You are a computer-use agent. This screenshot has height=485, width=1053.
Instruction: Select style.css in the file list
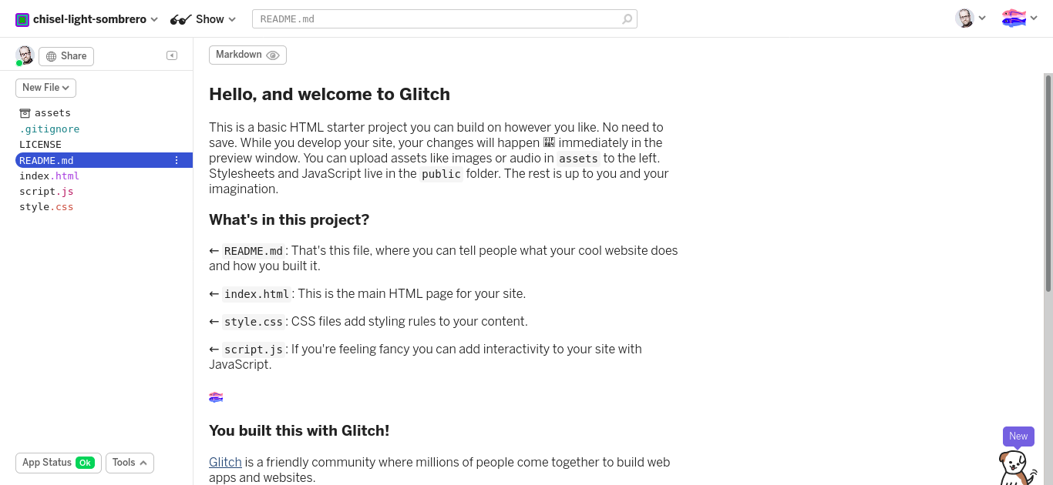coord(46,207)
